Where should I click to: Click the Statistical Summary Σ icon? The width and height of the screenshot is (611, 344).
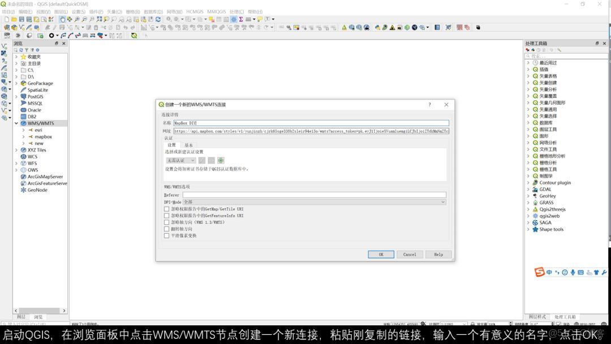coord(240,19)
